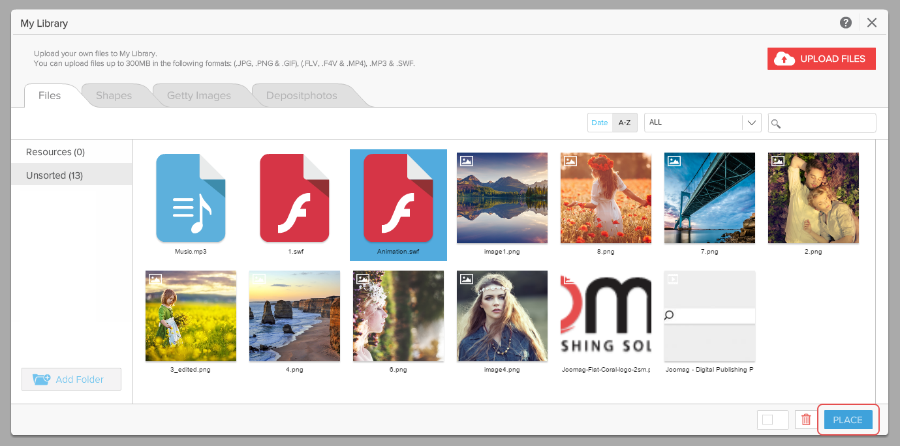Toggle the select-all checkbox near trash

[768, 420]
